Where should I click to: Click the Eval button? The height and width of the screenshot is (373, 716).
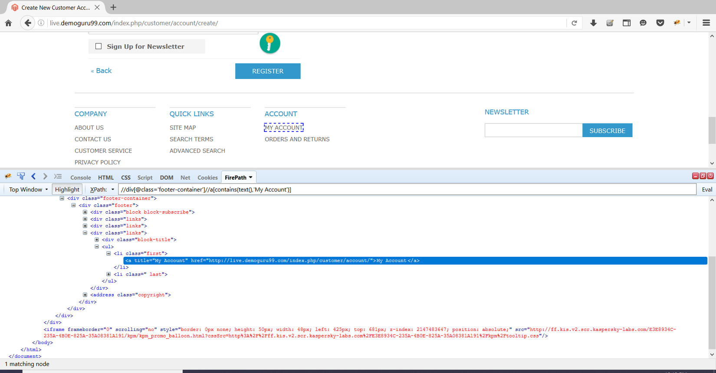tap(707, 190)
